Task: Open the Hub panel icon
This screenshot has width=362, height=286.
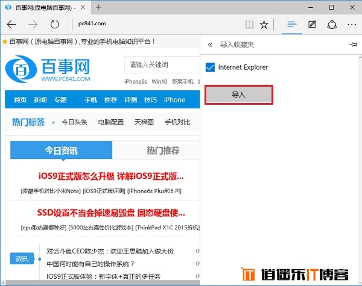Action: (x=292, y=24)
